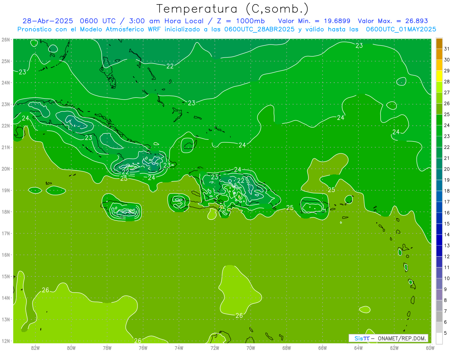Click the '82W' longitude axis label
The image size is (457, 353).
(35, 348)
